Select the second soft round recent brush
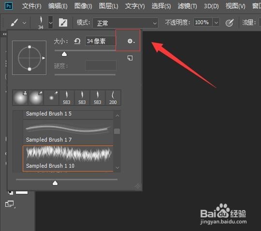Image resolution: width=261 pixels, height=231 pixels. pos(36,98)
